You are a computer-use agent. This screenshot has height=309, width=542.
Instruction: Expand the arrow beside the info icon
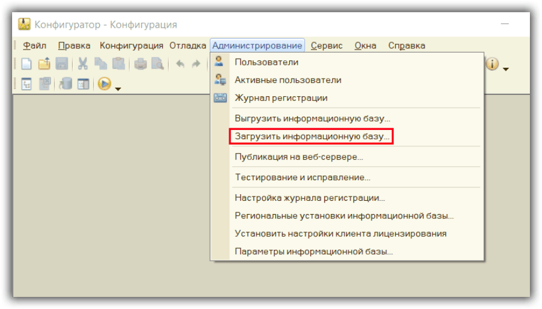pos(506,69)
